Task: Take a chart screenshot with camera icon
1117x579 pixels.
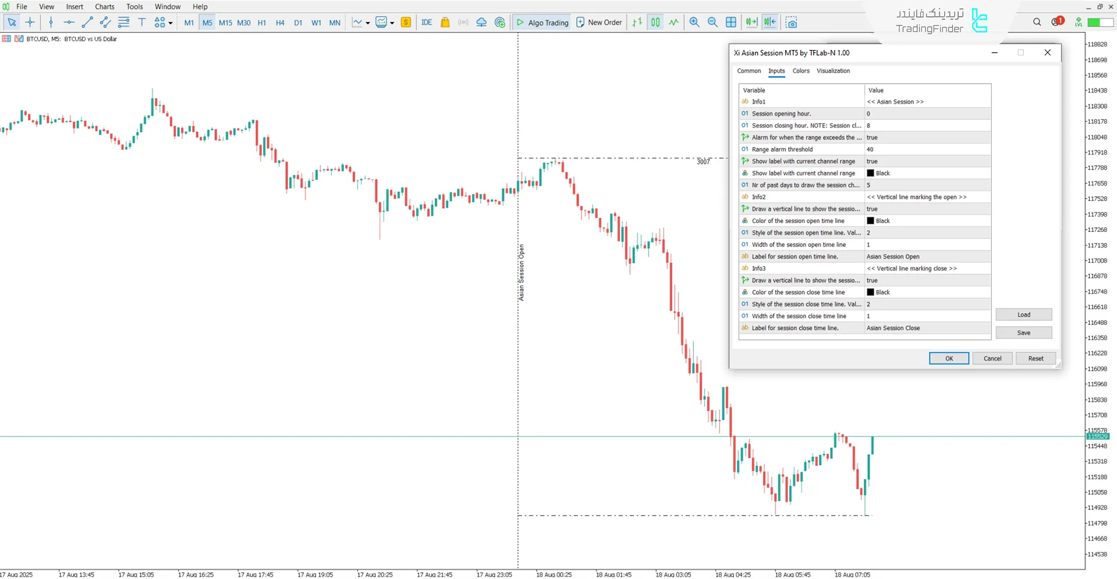Action: coord(791,23)
